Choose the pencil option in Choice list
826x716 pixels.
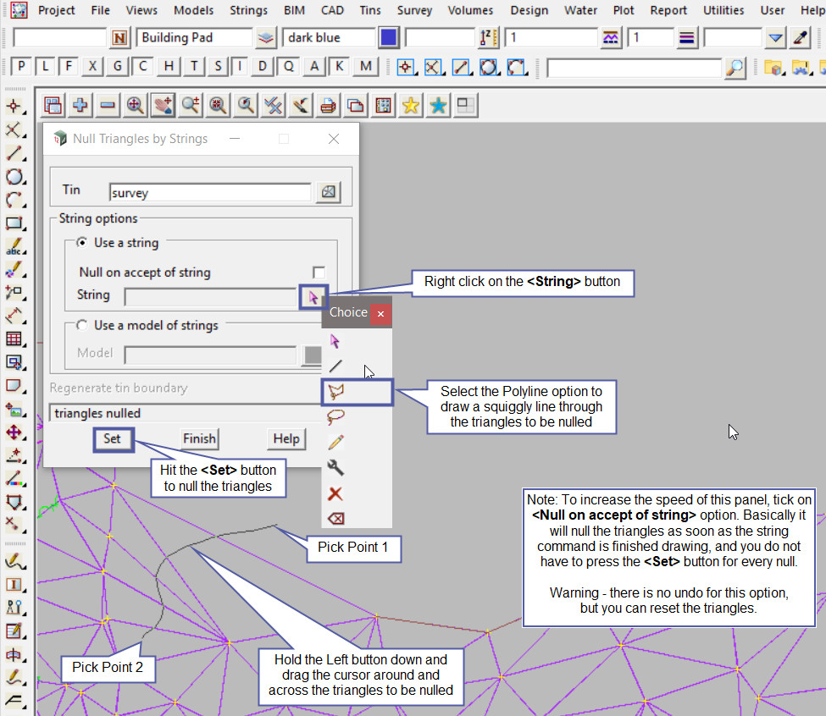(336, 442)
